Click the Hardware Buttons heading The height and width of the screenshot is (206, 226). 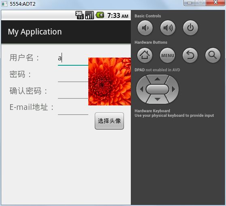pyautogui.click(x=151, y=42)
